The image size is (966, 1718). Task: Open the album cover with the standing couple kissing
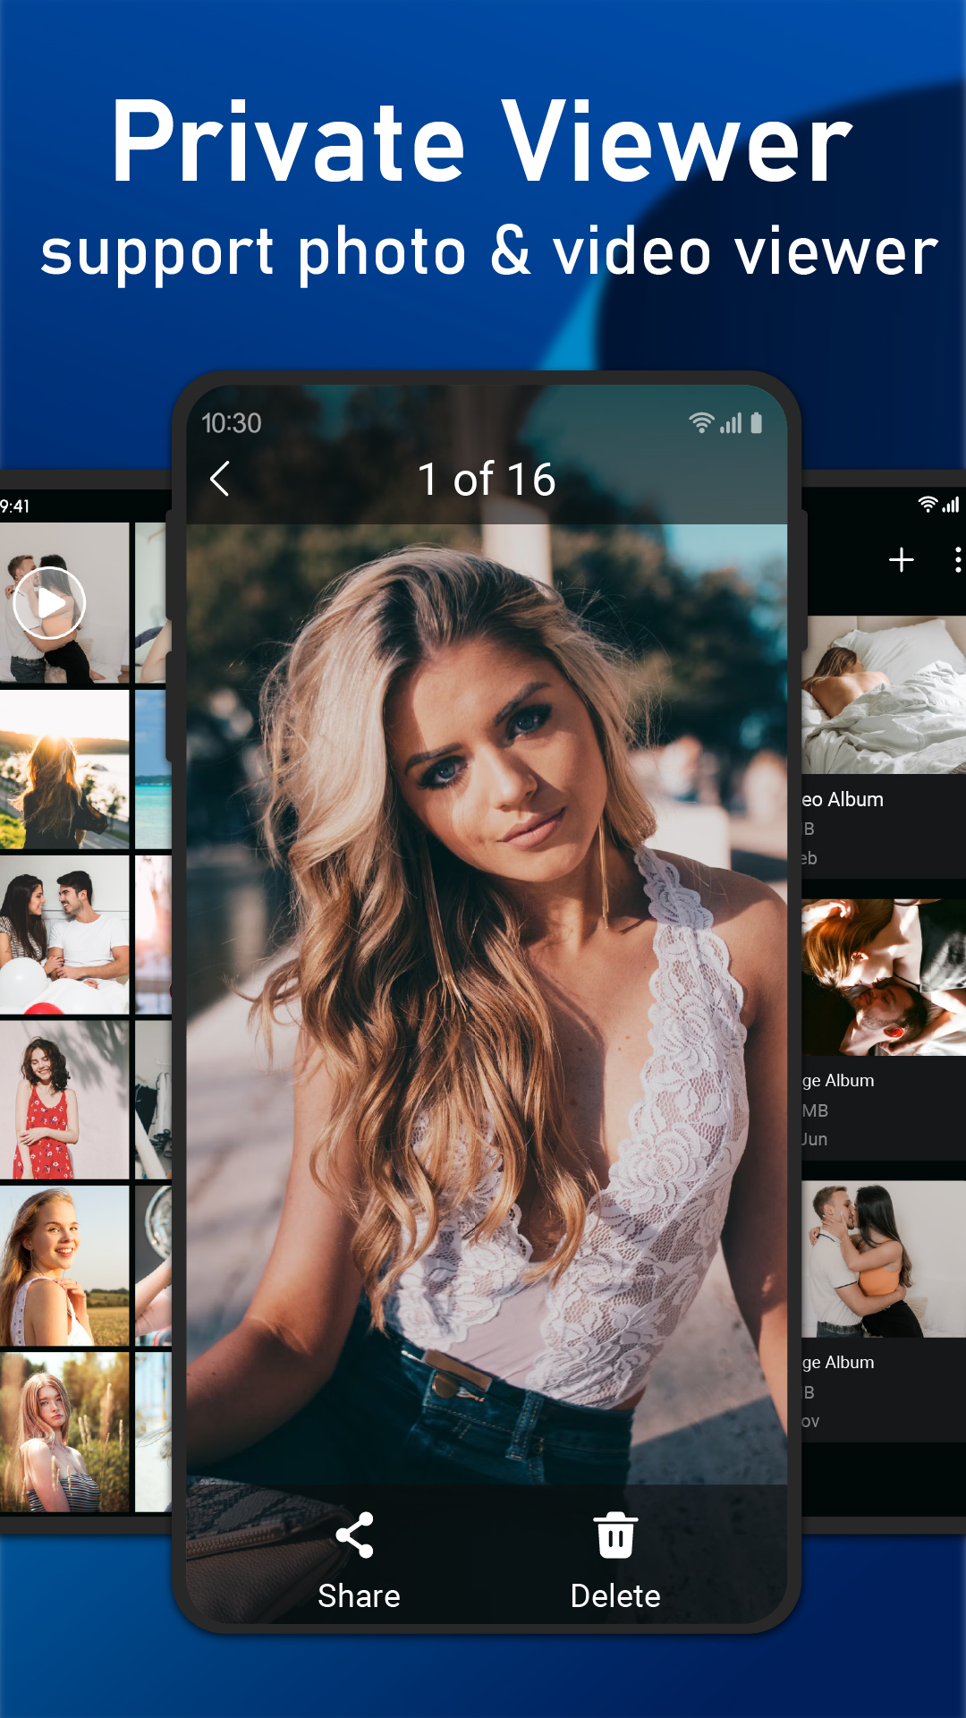coord(884,1259)
